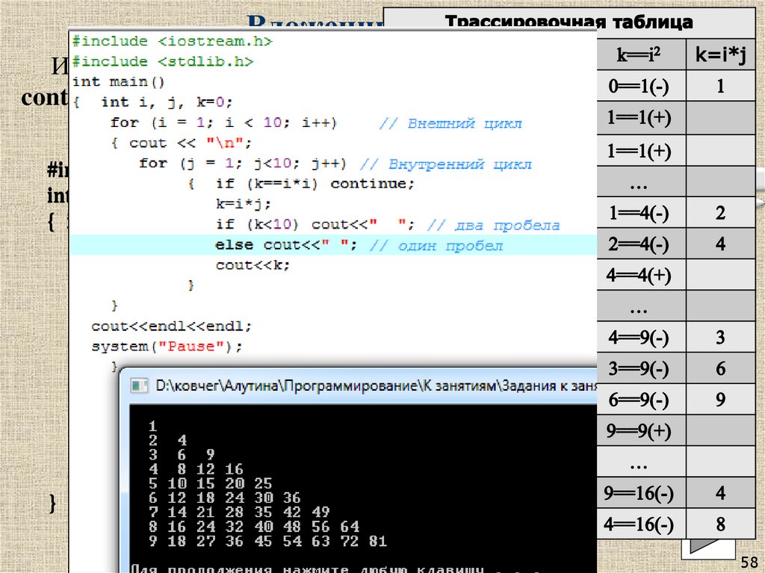This screenshot has width=765, height=573.
Task: Click 'int main()' in the code editor
Action: coord(118,81)
